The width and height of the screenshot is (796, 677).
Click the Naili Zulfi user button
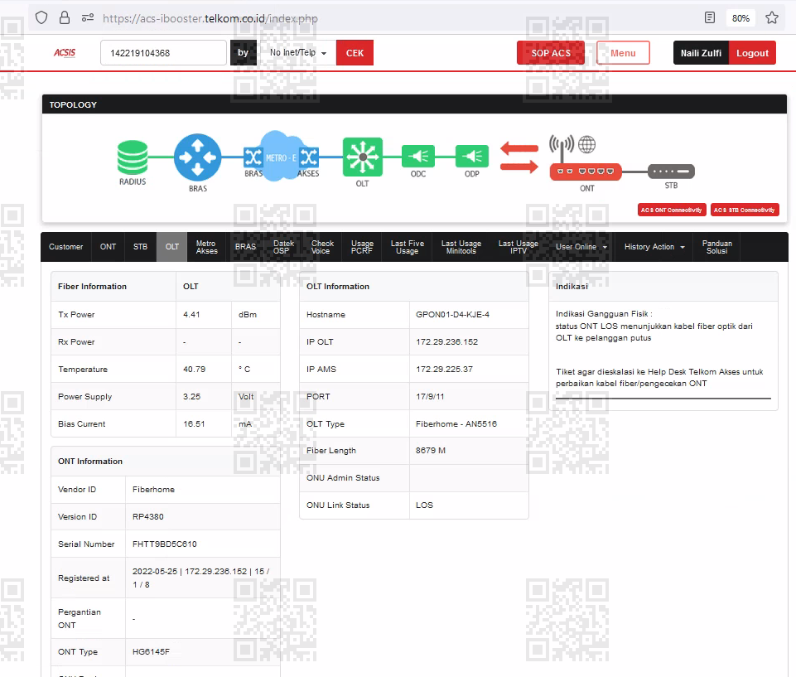701,53
